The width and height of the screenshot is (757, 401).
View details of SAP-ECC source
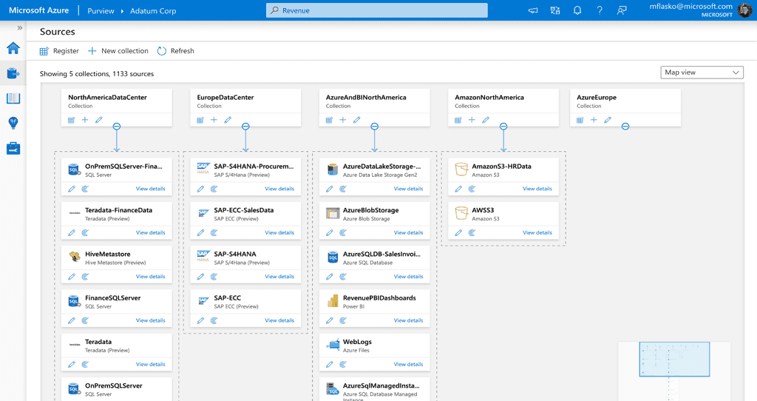click(279, 320)
